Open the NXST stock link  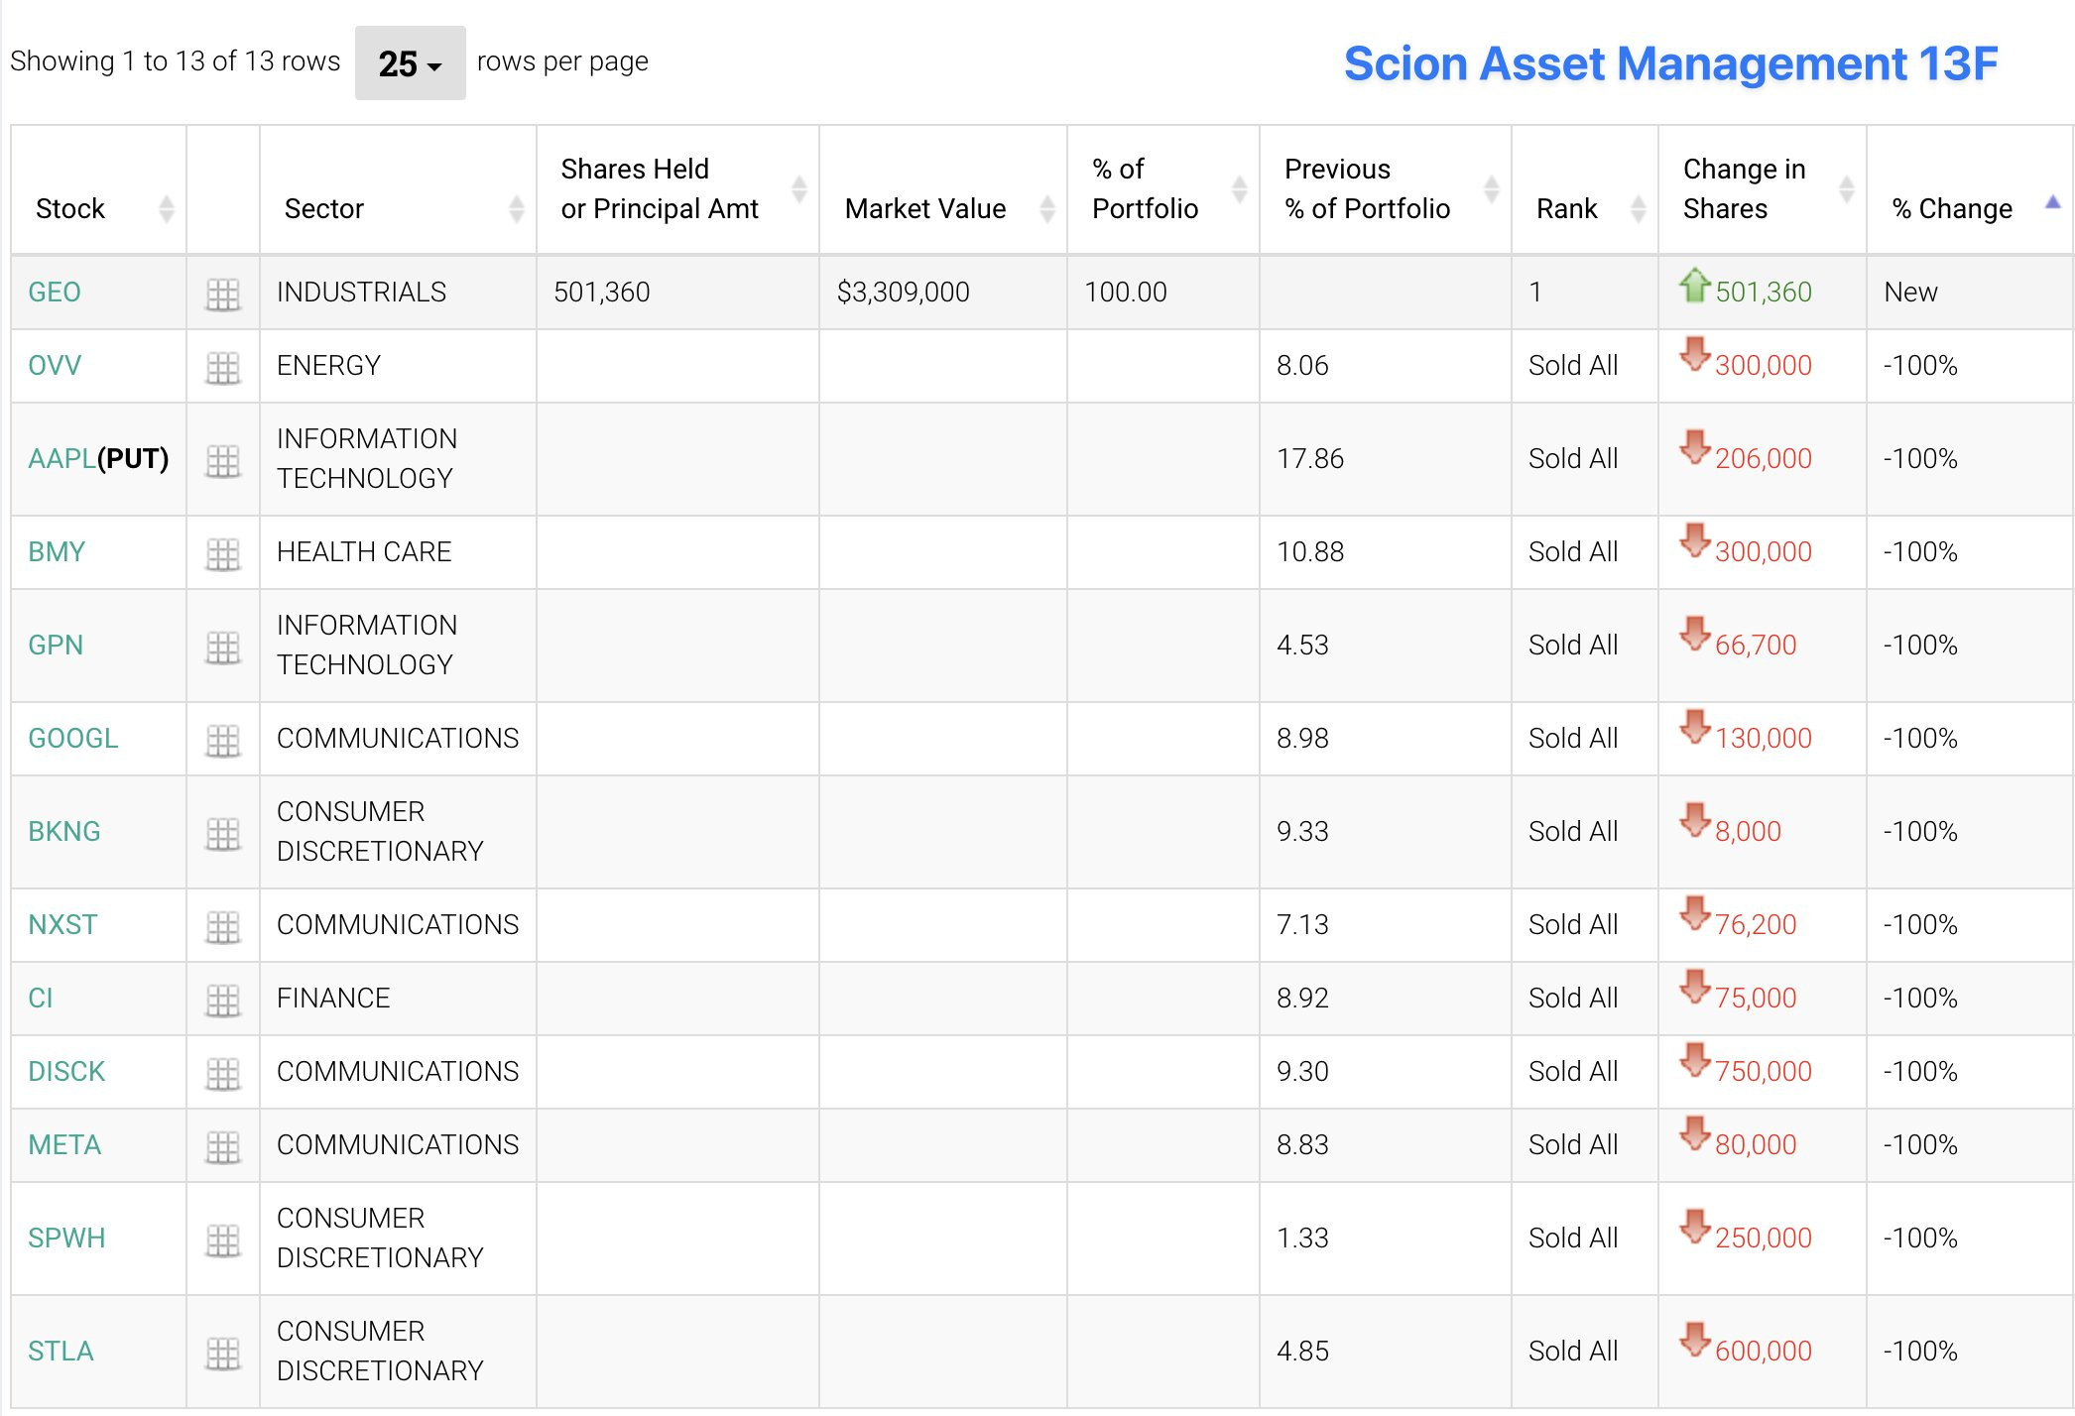point(62,925)
